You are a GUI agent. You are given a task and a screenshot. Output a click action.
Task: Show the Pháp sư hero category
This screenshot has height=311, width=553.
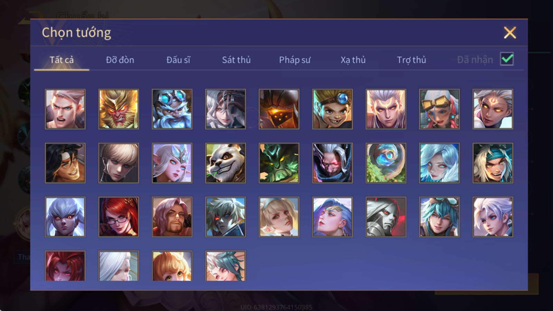[x=295, y=60]
